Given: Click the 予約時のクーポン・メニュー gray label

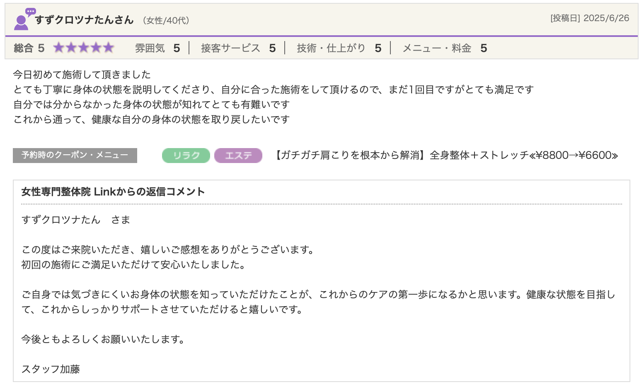Looking at the screenshot, I should [75, 155].
